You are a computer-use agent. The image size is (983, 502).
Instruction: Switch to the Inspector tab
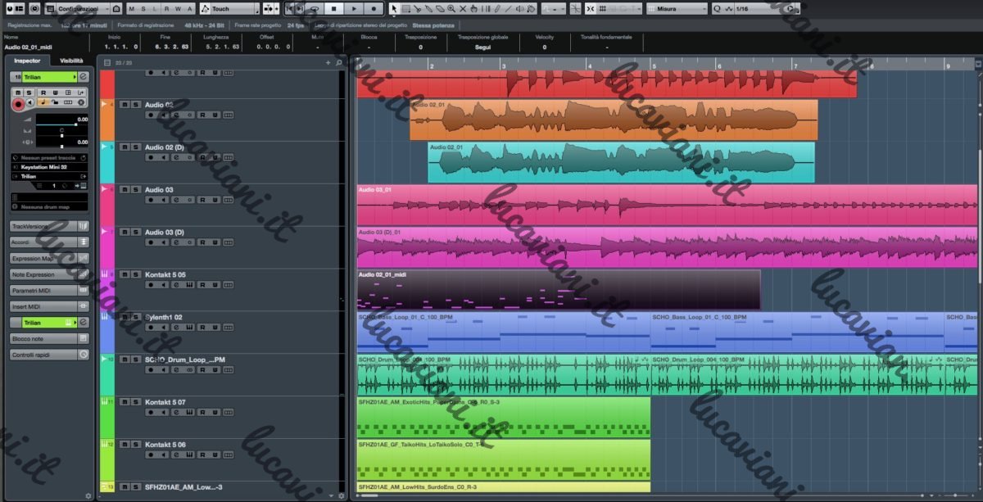click(28, 61)
